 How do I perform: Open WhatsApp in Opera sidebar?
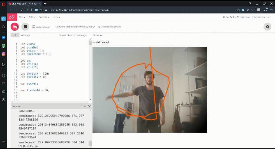coord(4,46)
